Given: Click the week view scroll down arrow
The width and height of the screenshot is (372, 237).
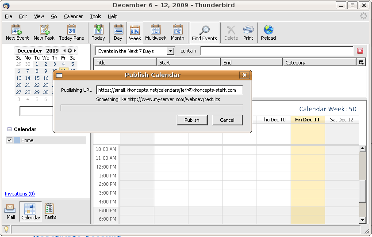Looking at the screenshot, I should (x=362, y=220).
